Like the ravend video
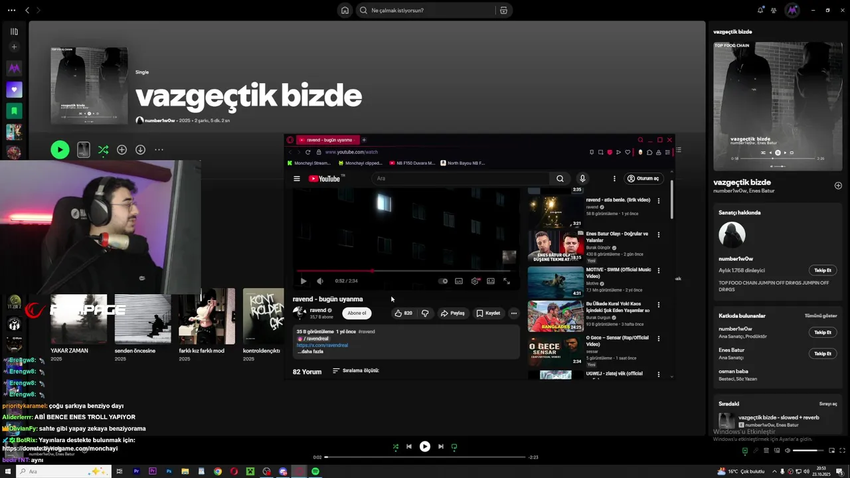850x478 pixels. [x=403, y=313]
